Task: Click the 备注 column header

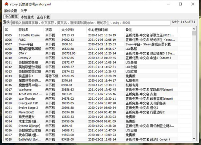Action: (129, 30)
